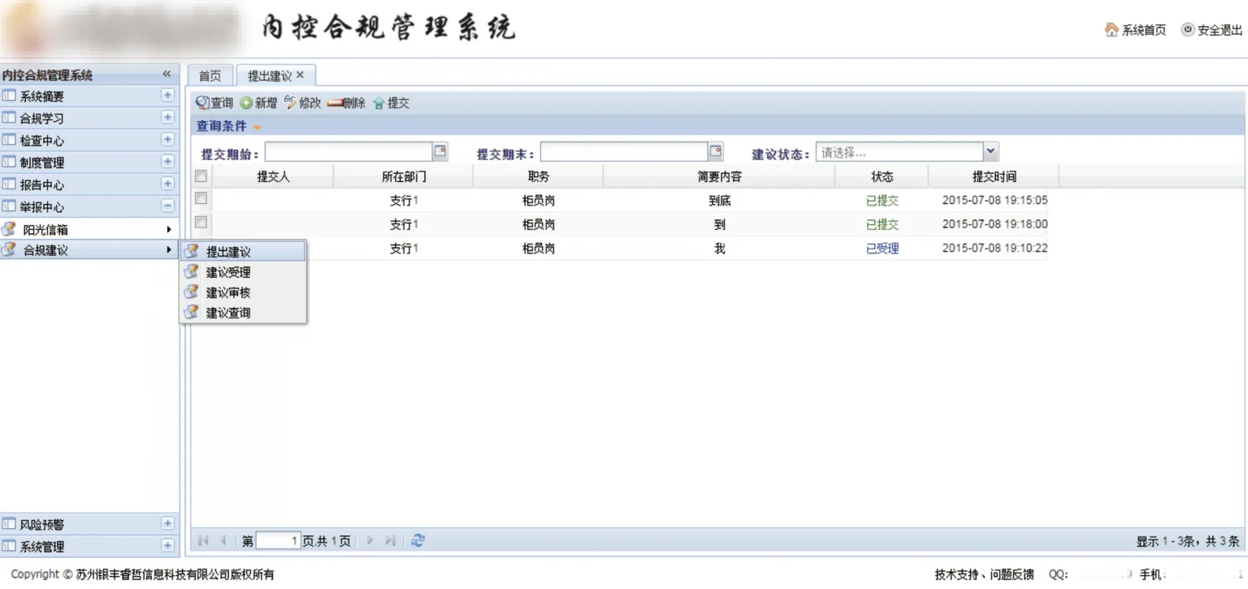Screen dimensions: 1248x589
Task: Close the 提出建议 tab
Action: (x=300, y=75)
